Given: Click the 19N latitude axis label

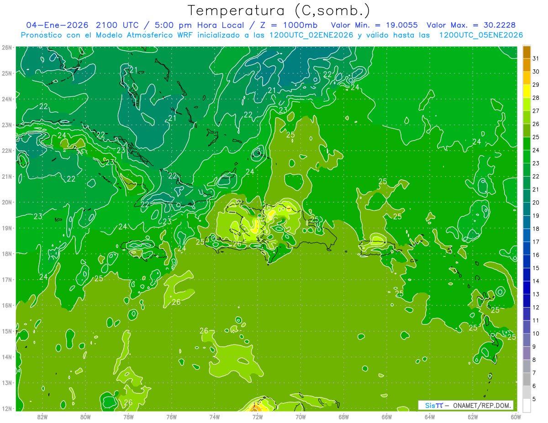Looking at the screenshot, I should (7, 228).
